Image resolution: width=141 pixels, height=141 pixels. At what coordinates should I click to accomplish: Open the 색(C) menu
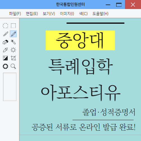(x=83, y=14)
